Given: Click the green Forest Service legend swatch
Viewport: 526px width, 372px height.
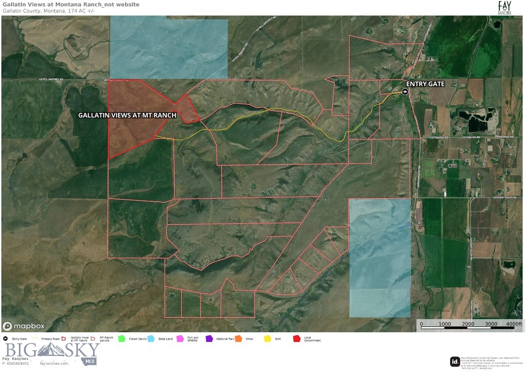Looking at the screenshot, I should 122,339.
